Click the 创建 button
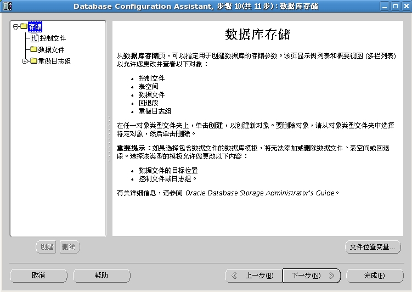This screenshot has height=292, width=412. pos(46,247)
